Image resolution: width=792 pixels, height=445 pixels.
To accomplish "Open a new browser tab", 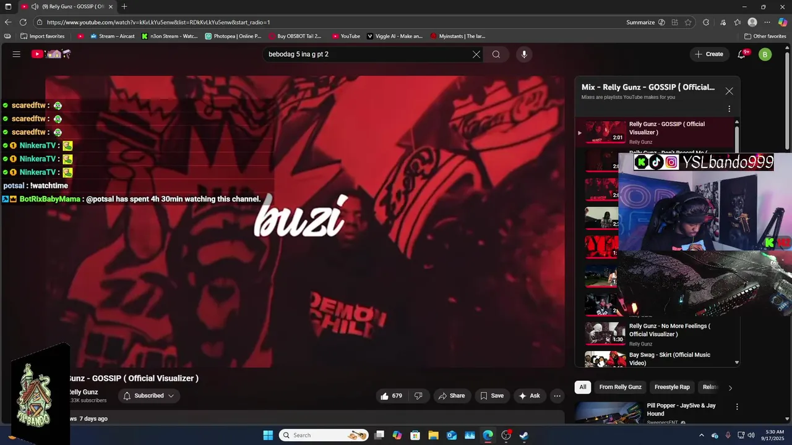I will point(124,7).
